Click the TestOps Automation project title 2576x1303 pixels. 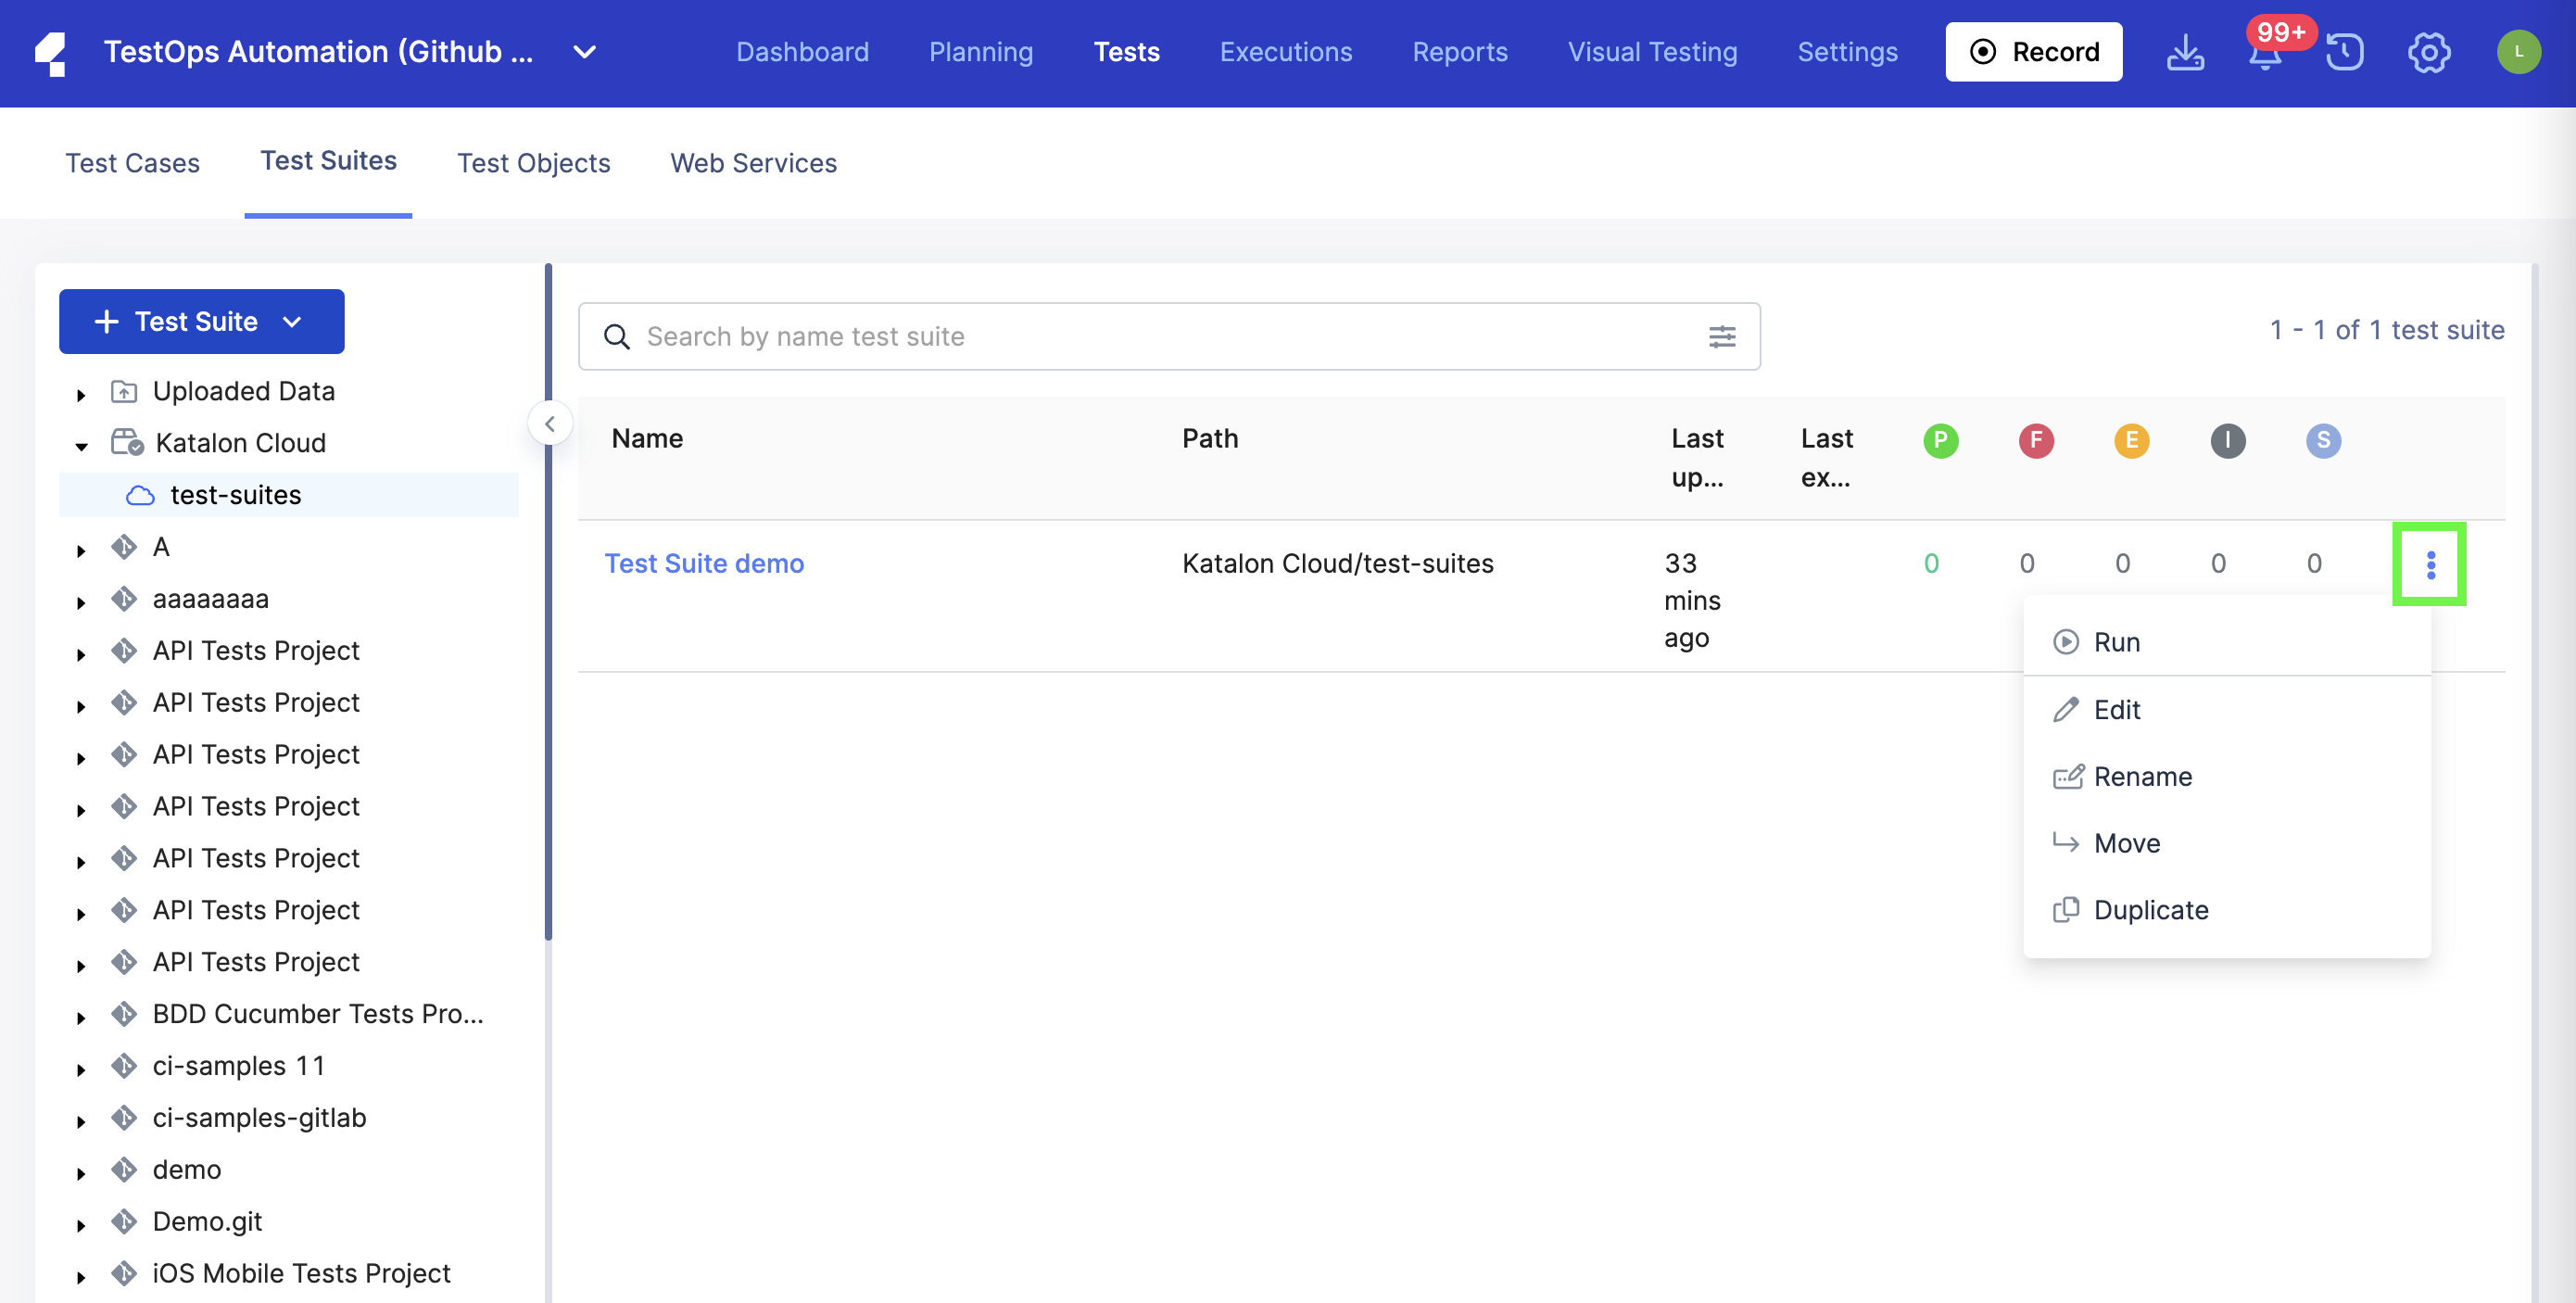[x=318, y=52]
